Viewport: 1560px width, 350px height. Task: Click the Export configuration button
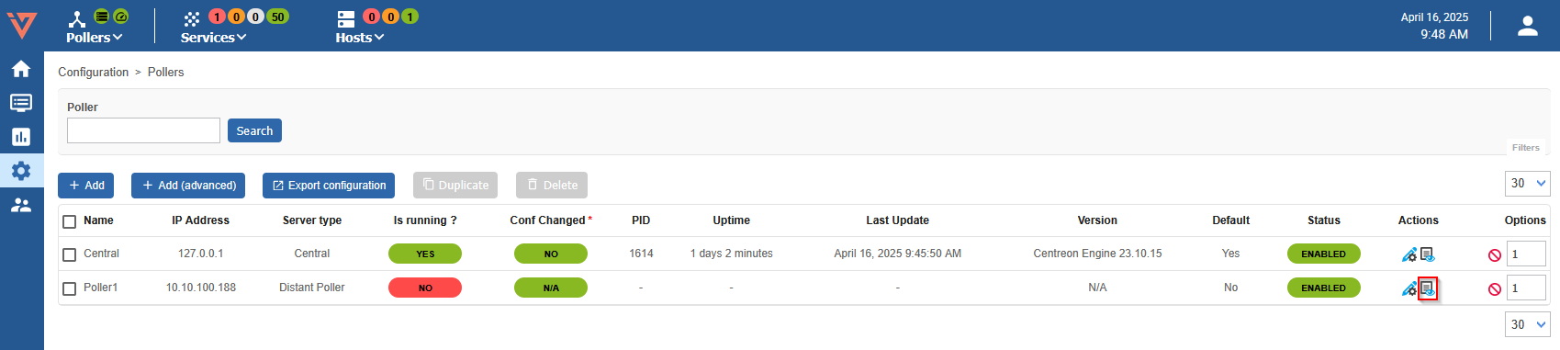click(x=329, y=186)
